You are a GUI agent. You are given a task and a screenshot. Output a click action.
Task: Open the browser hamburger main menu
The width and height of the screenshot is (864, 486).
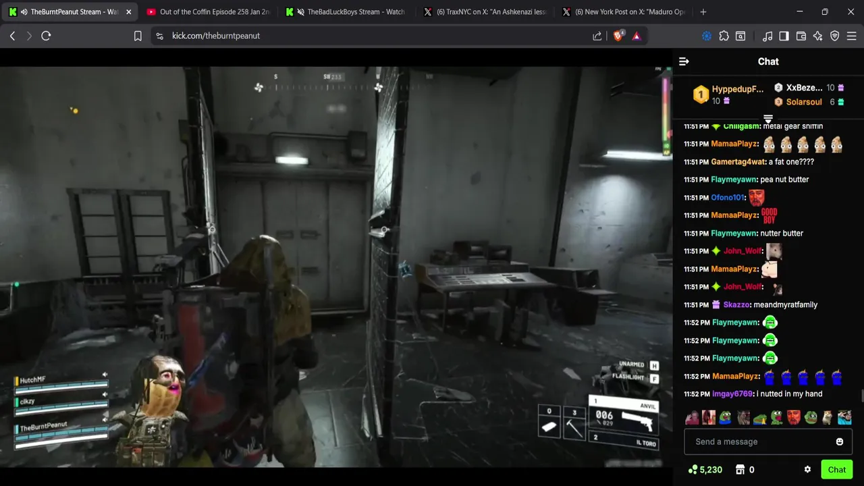click(x=852, y=36)
